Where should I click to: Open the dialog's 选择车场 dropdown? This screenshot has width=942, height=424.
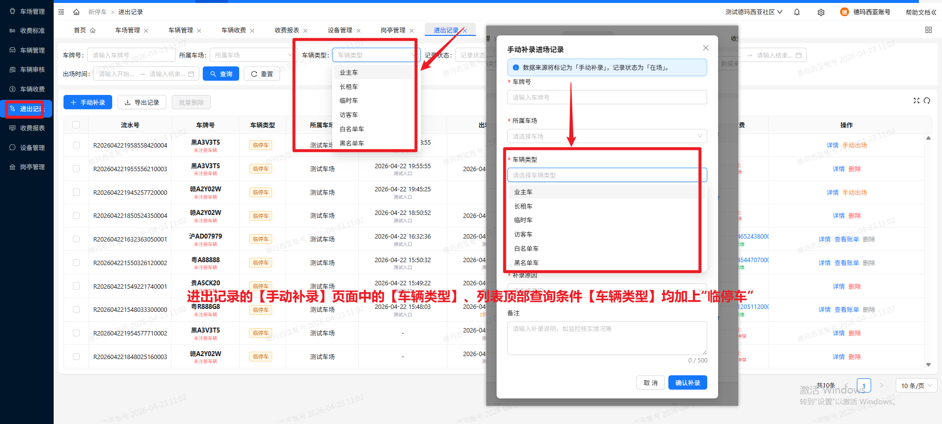(x=607, y=136)
